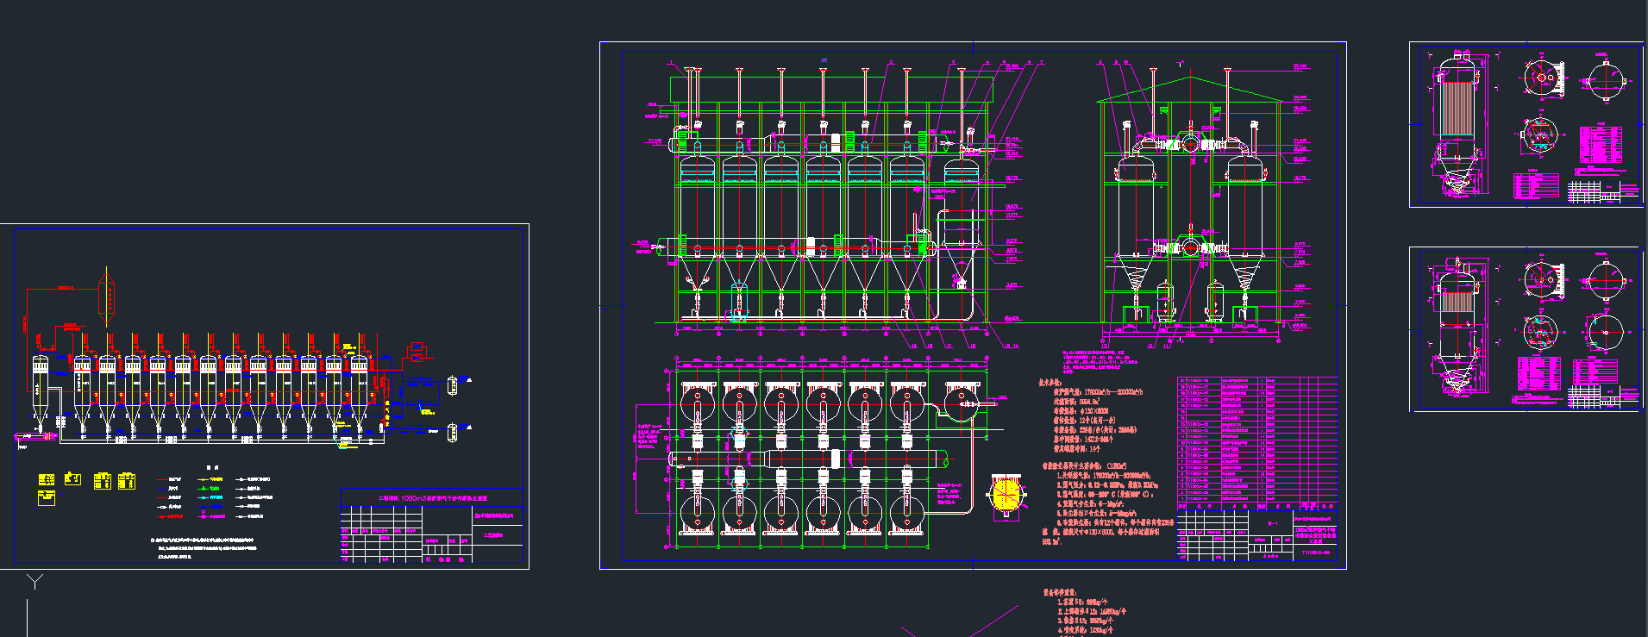Viewport: 1648px width, 637px height.
Task: Click the horizontal pipe in plan view
Action: point(811,459)
